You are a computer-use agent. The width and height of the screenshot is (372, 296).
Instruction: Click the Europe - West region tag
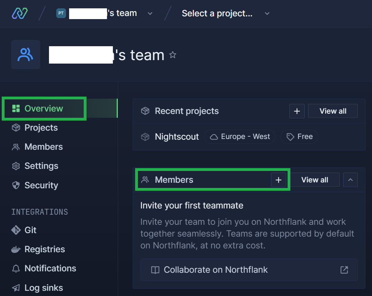click(240, 137)
